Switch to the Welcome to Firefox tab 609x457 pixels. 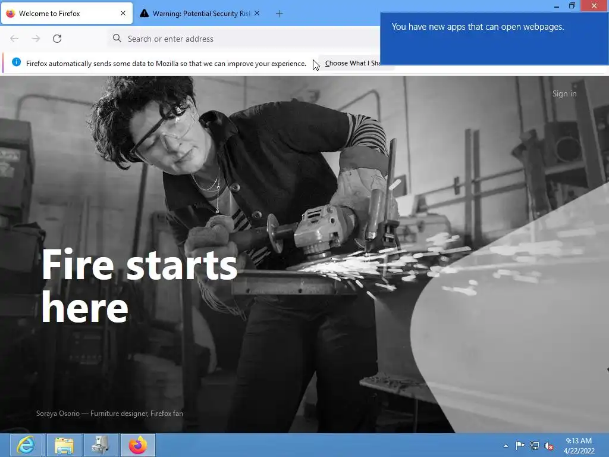pos(67,14)
